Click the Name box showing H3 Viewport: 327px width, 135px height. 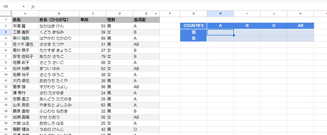(x=12, y=6)
